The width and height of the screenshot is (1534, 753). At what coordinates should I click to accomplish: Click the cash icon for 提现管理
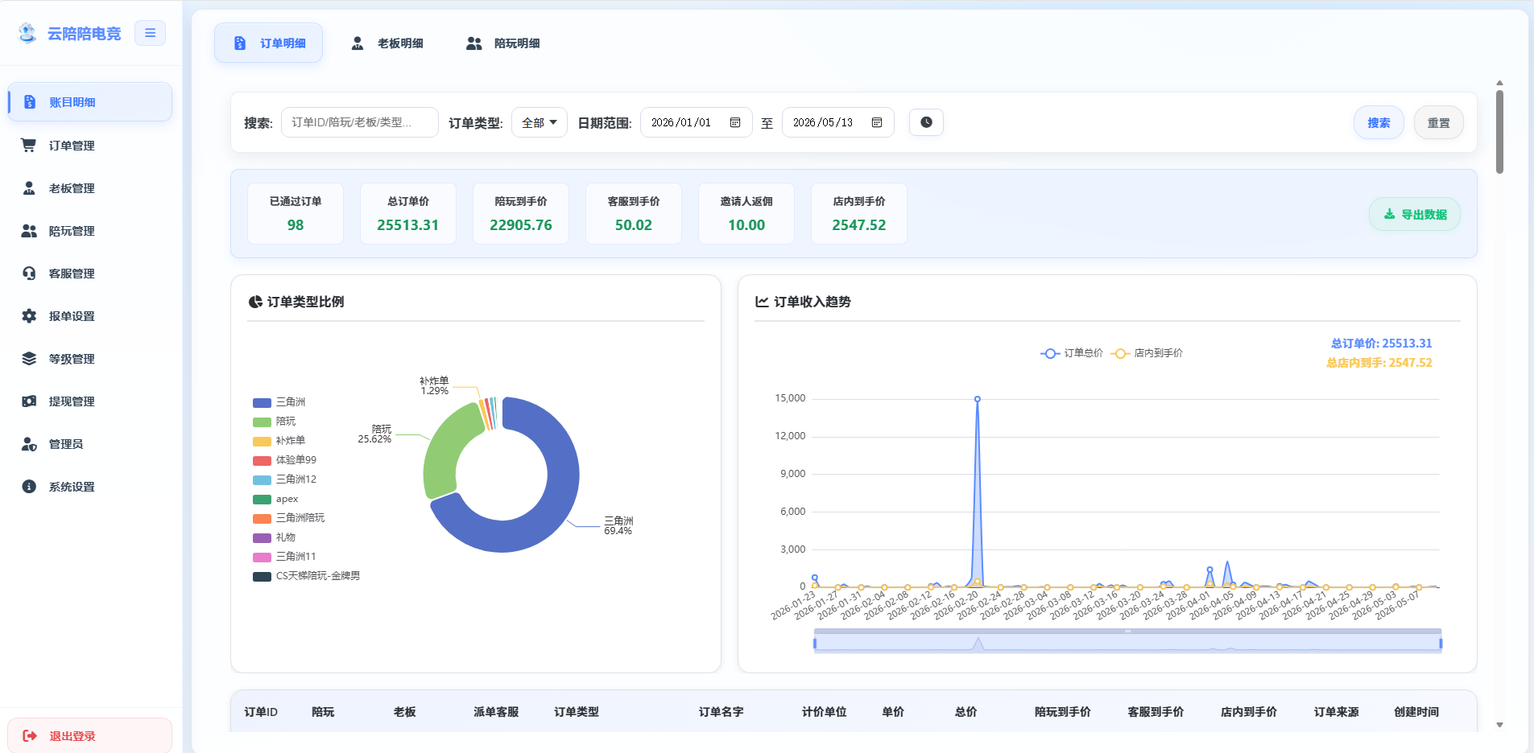(x=29, y=401)
